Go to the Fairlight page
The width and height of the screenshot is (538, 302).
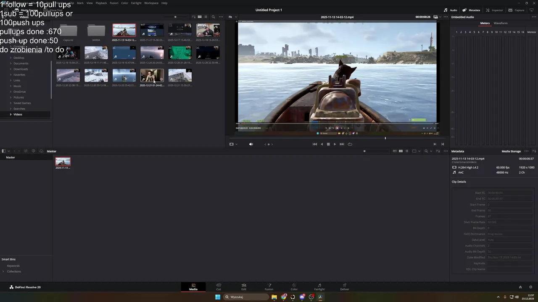click(x=319, y=287)
